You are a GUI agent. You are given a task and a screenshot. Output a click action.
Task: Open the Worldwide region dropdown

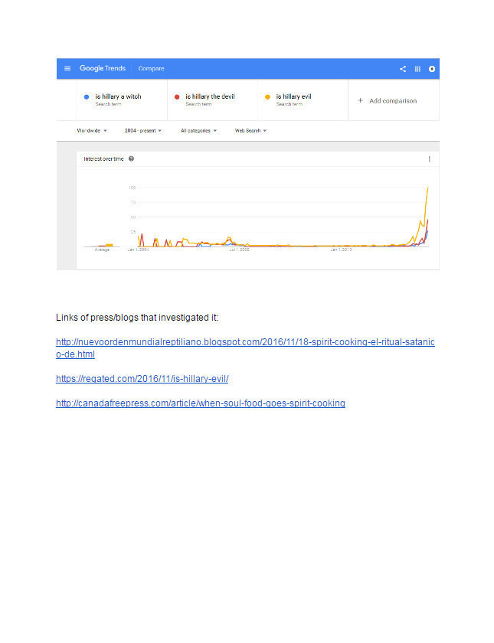coord(92,130)
